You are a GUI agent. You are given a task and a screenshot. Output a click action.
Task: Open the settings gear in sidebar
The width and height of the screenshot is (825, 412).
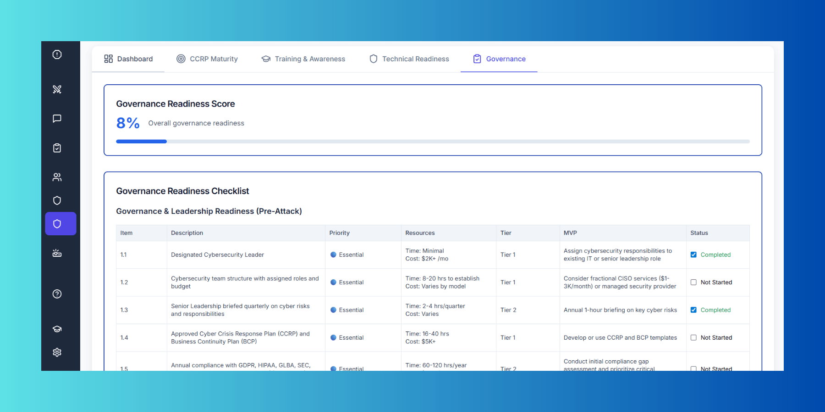57,352
